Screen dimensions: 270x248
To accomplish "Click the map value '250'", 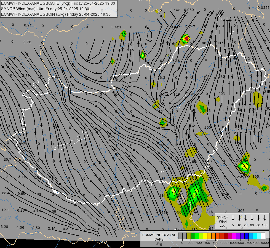I will [x=207, y=128].
